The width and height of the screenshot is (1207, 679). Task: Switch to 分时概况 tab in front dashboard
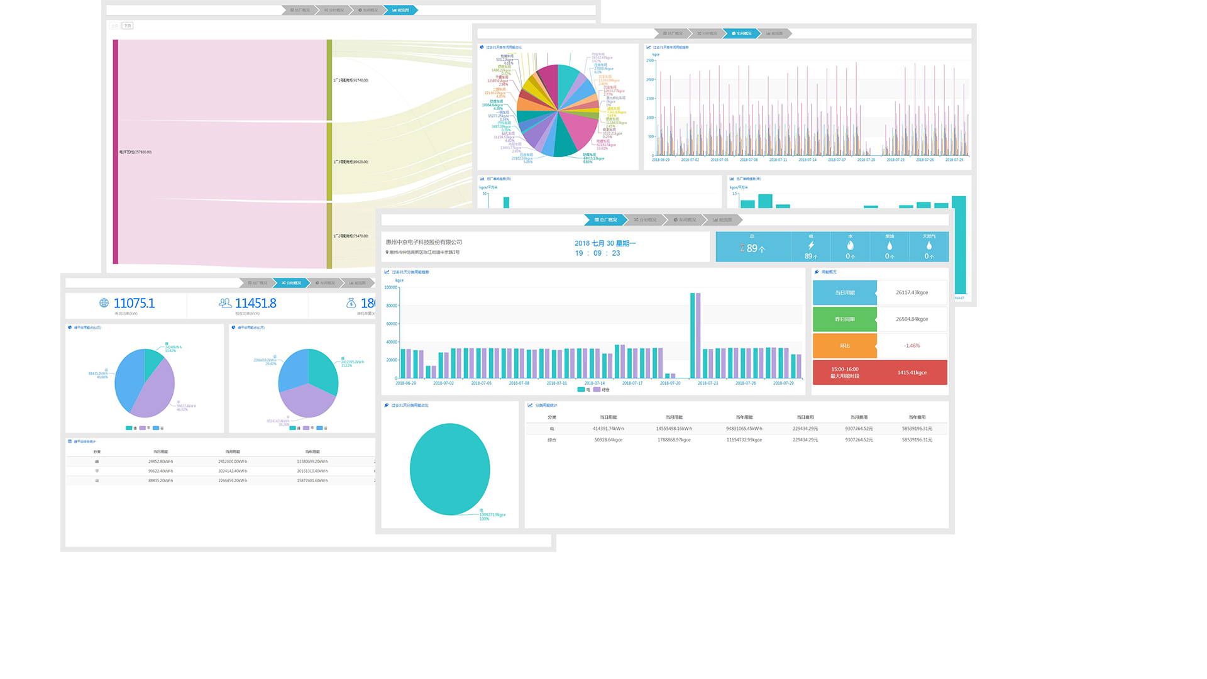click(x=645, y=220)
